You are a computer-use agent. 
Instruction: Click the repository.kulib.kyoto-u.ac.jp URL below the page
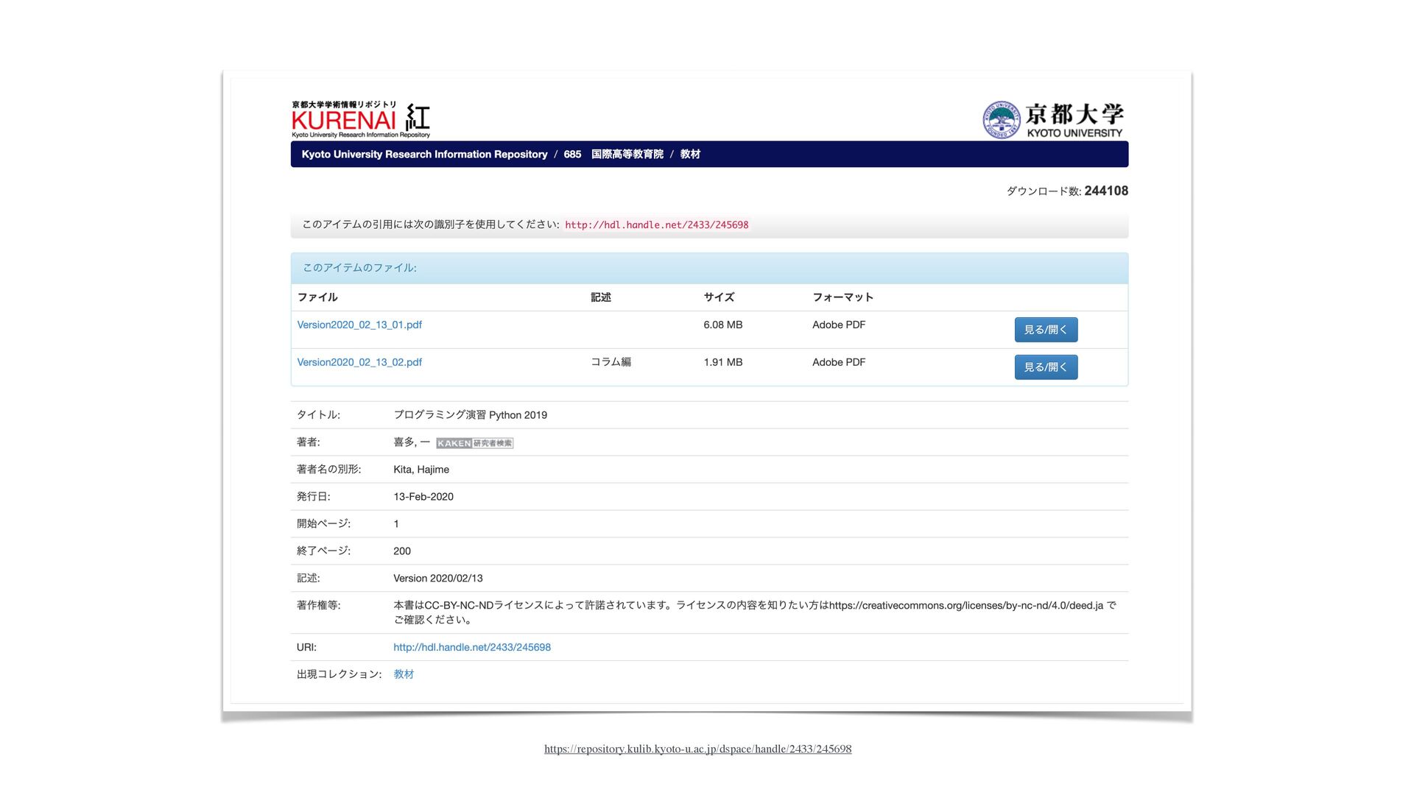point(697,749)
